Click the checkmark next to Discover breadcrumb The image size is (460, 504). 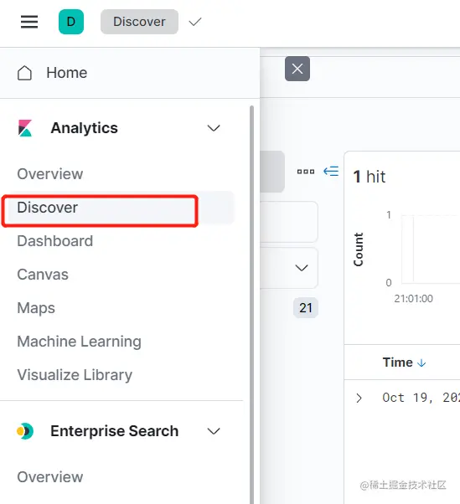click(195, 22)
